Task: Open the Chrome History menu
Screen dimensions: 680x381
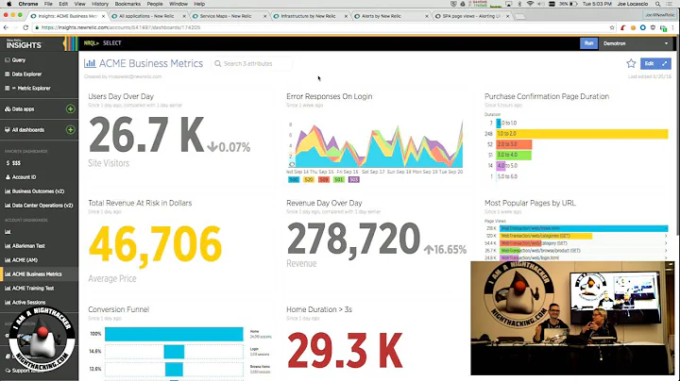Action: click(x=100, y=4)
